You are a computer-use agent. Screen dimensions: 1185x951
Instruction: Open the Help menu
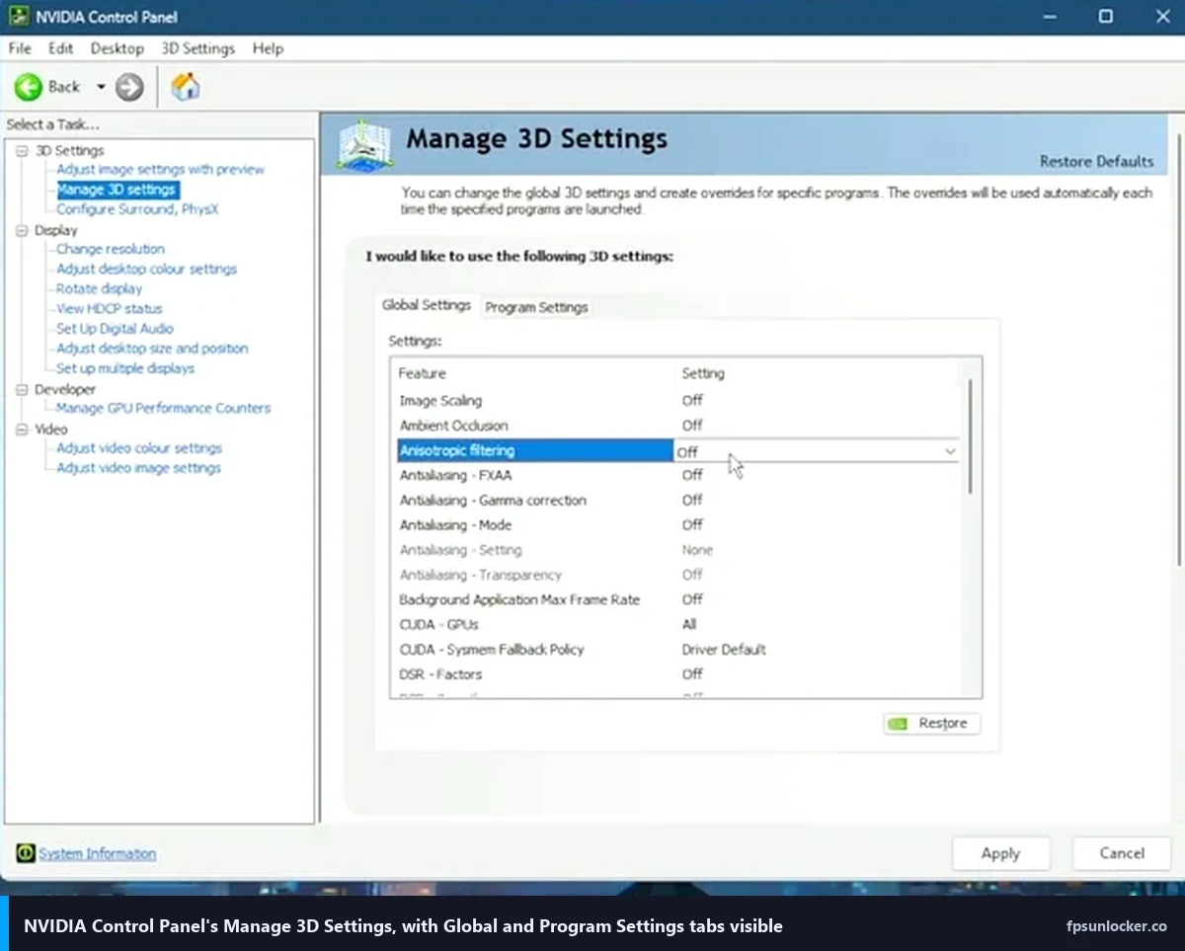pyautogui.click(x=268, y=48)
